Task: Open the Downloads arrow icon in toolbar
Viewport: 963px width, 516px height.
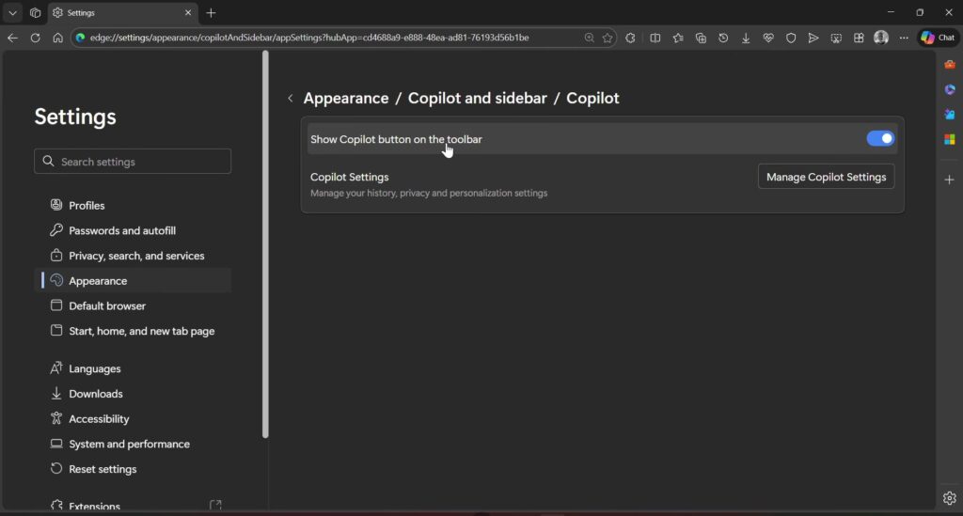Action: click(746, 38)
